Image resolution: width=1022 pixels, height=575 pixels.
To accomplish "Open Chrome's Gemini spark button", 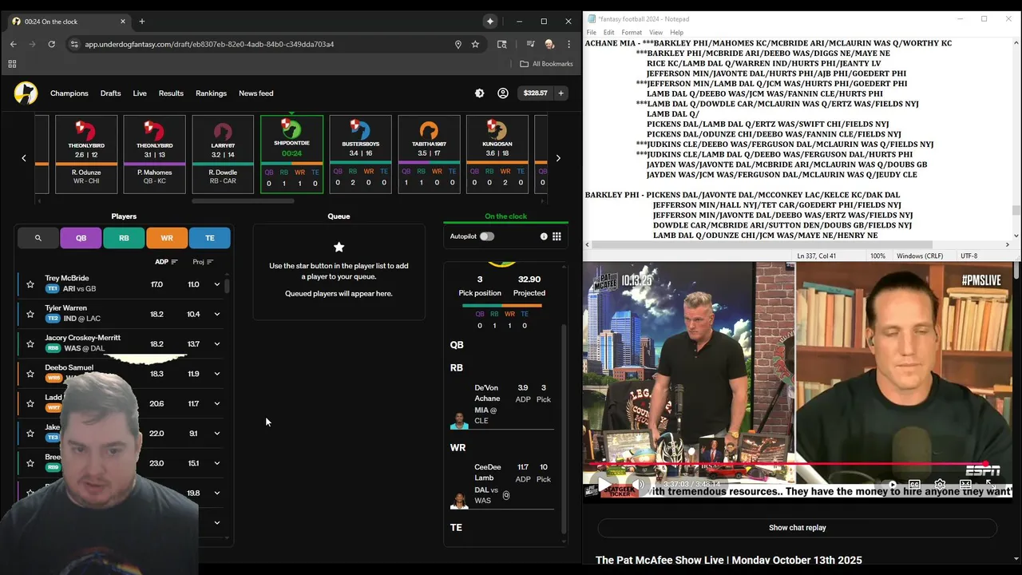I will pos(490,22).
